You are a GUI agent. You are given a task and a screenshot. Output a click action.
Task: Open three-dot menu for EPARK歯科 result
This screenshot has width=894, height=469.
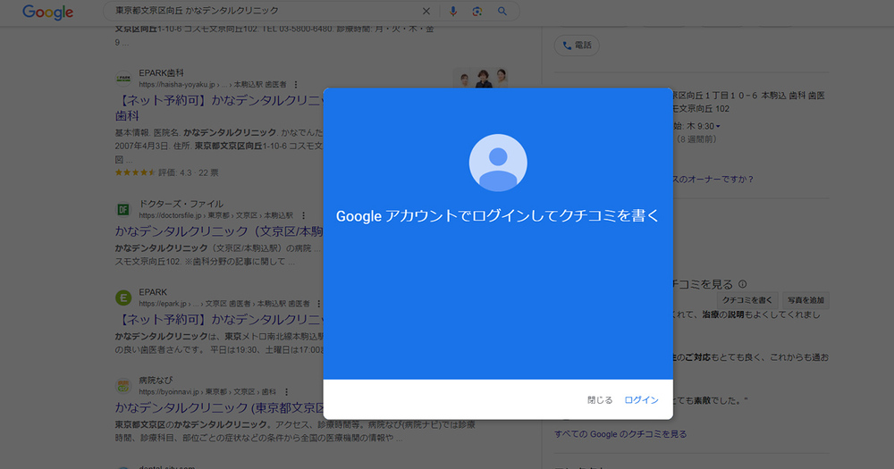[x=296, y=84]
